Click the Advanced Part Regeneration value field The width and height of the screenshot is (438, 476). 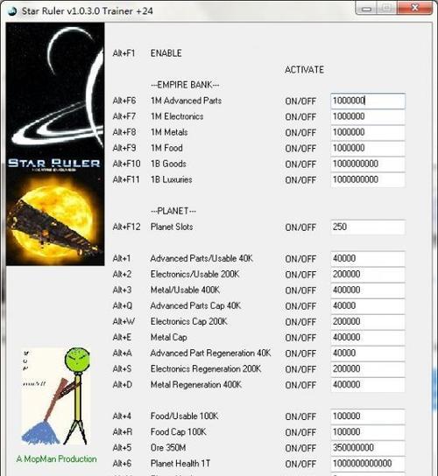pos(368,353)
